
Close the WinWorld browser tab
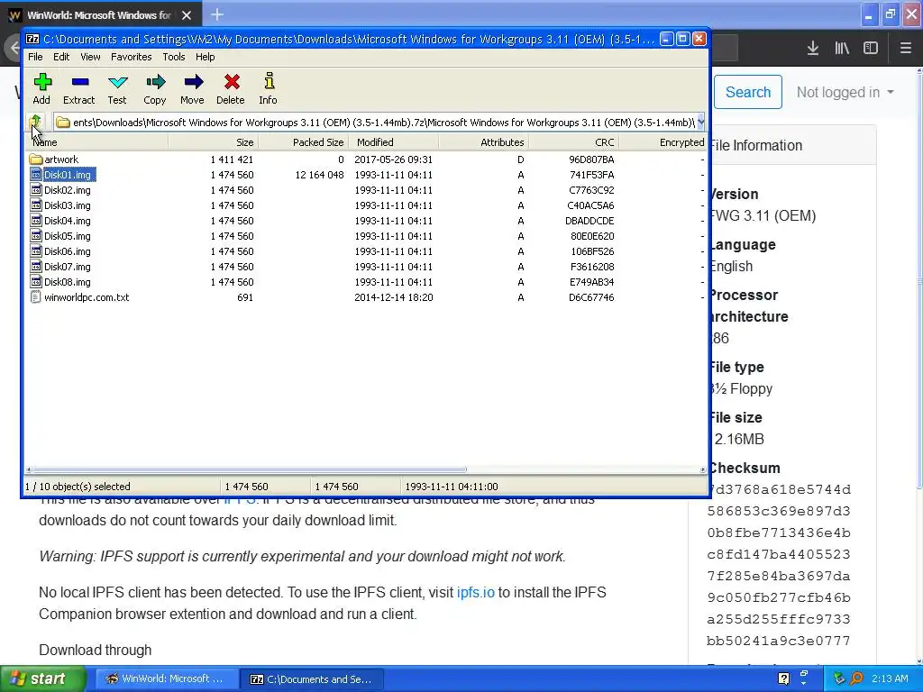point(187,15)
